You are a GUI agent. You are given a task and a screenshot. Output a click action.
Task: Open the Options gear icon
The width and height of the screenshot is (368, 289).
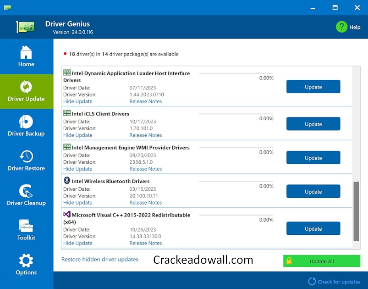click(x=26, y=261)
